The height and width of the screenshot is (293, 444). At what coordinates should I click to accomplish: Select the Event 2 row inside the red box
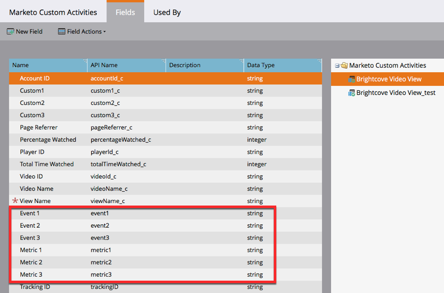[99, 225]
